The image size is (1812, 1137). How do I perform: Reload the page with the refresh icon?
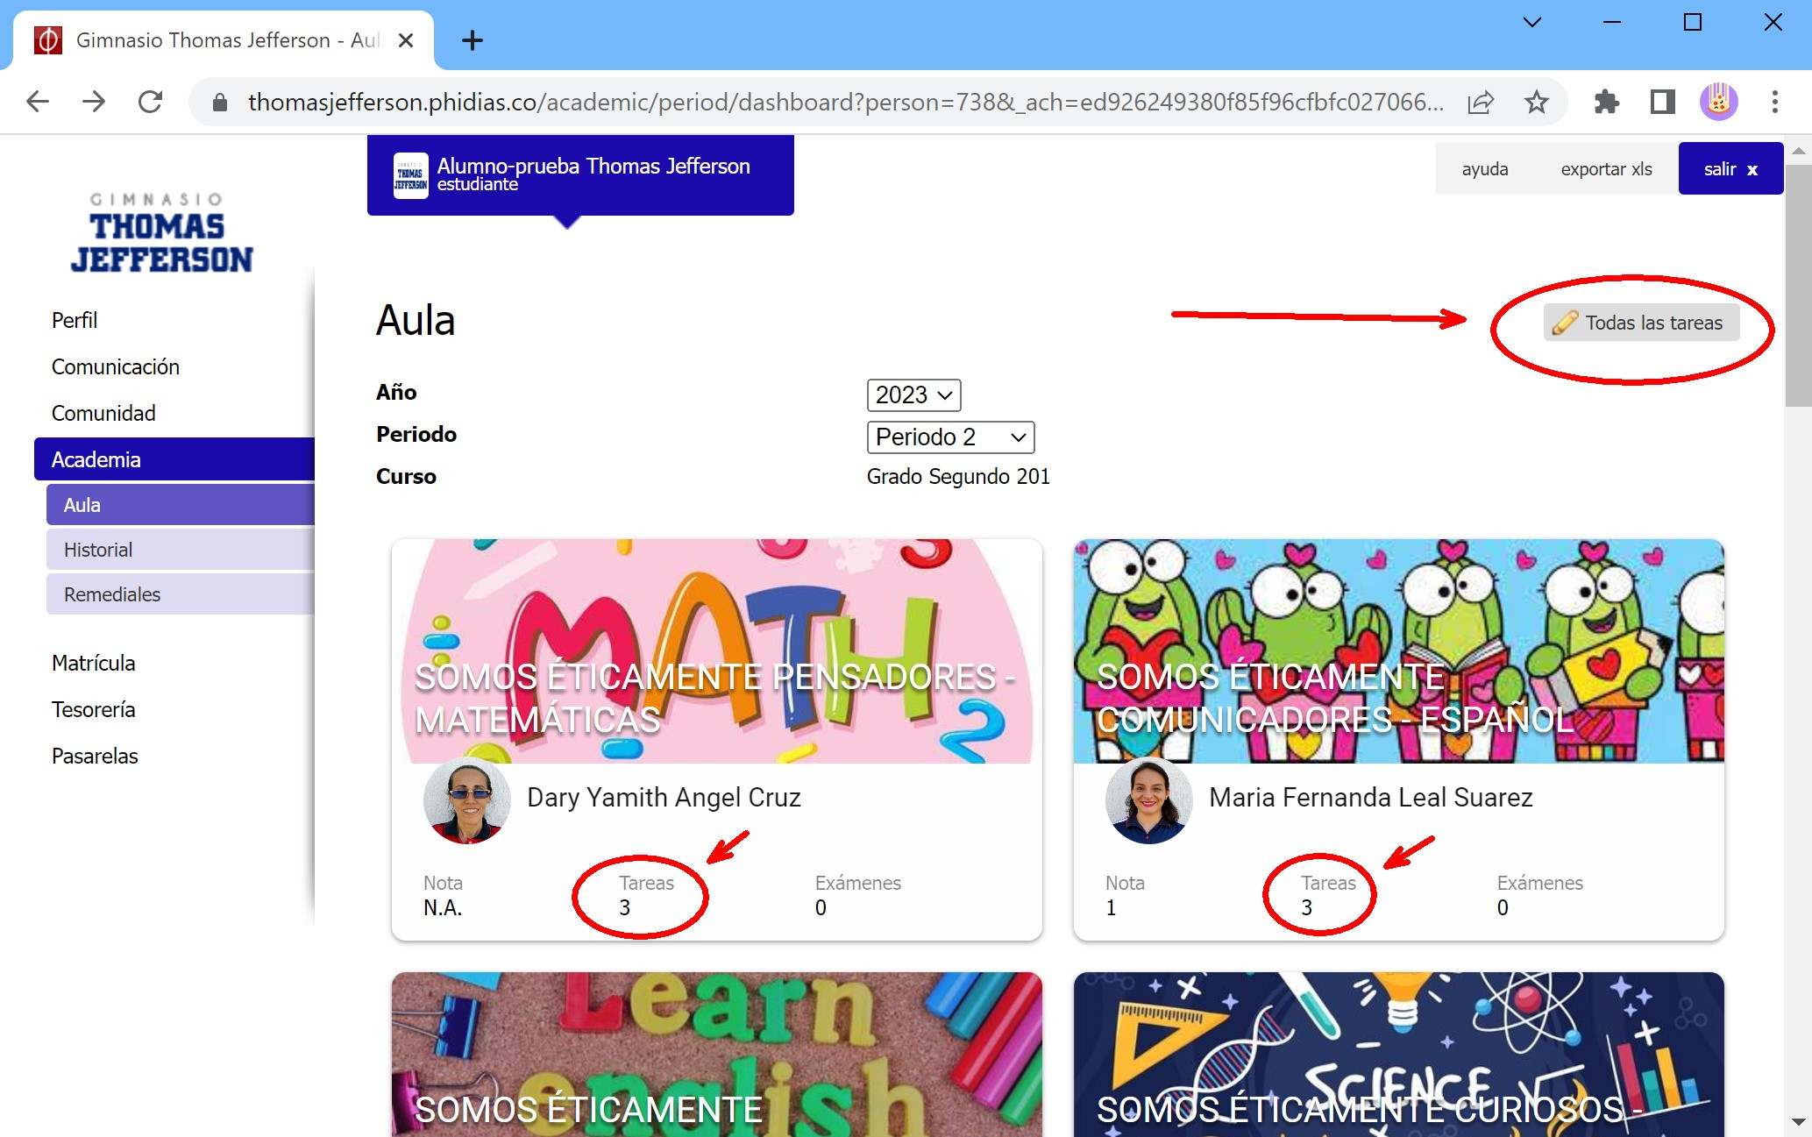tap(151, 102)
